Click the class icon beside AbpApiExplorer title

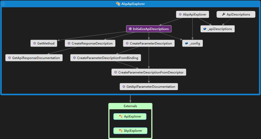118,4
